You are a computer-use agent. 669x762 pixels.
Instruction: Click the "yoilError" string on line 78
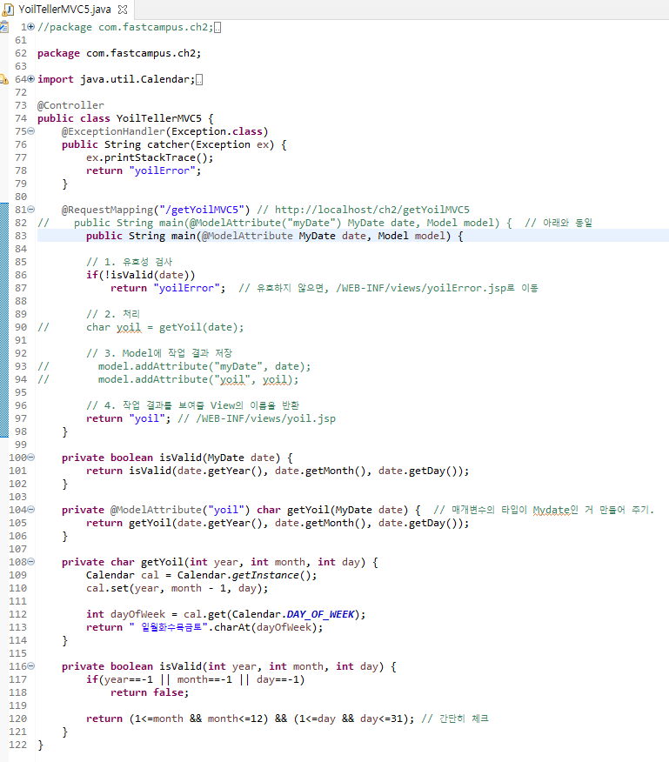(x=163, y=171)
